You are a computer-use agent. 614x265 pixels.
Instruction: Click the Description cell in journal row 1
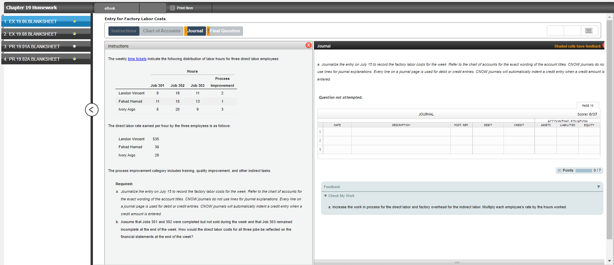401,132
